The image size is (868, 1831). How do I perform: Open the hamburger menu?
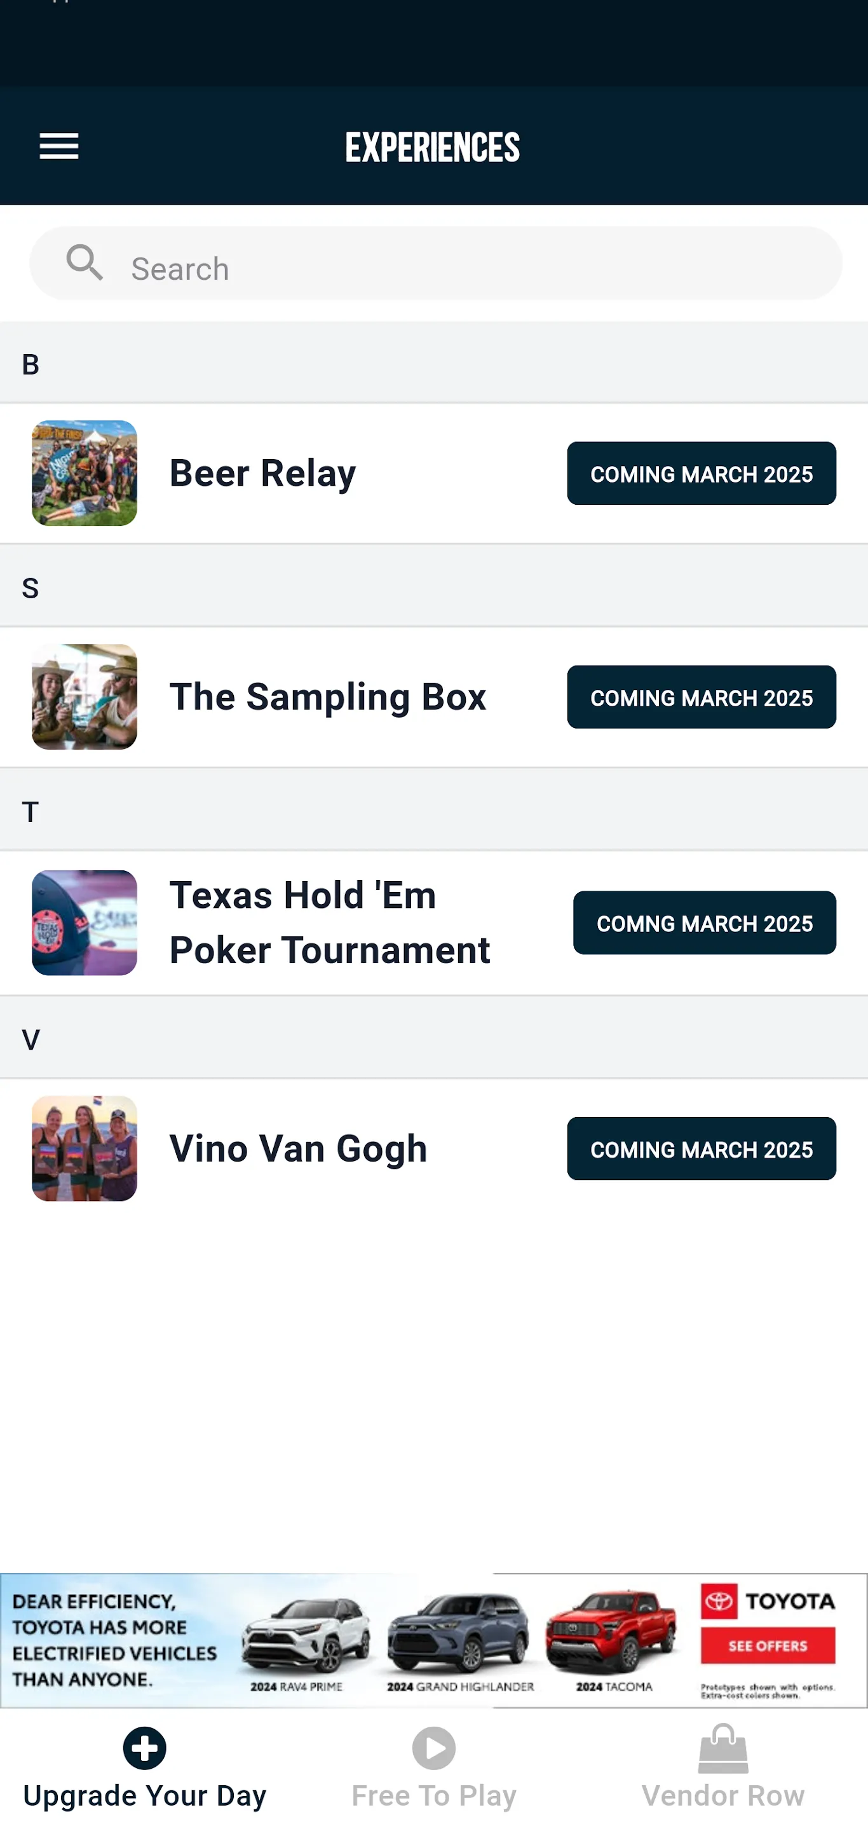(59, 146)
